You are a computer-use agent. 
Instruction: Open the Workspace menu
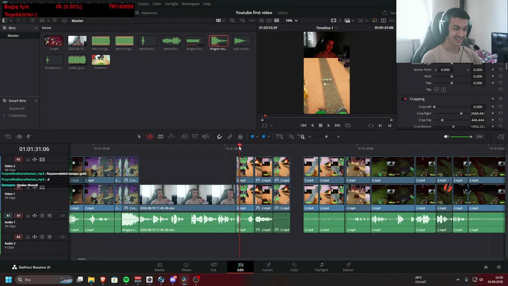190,4
